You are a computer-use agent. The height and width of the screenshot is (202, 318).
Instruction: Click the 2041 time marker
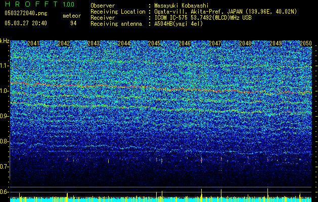33,43
